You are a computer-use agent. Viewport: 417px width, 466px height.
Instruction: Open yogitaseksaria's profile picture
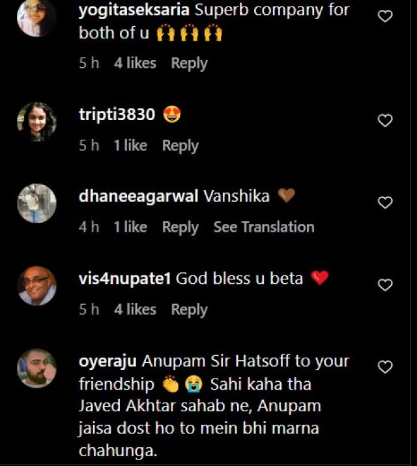pyautogui.click(x=36, y=17)
